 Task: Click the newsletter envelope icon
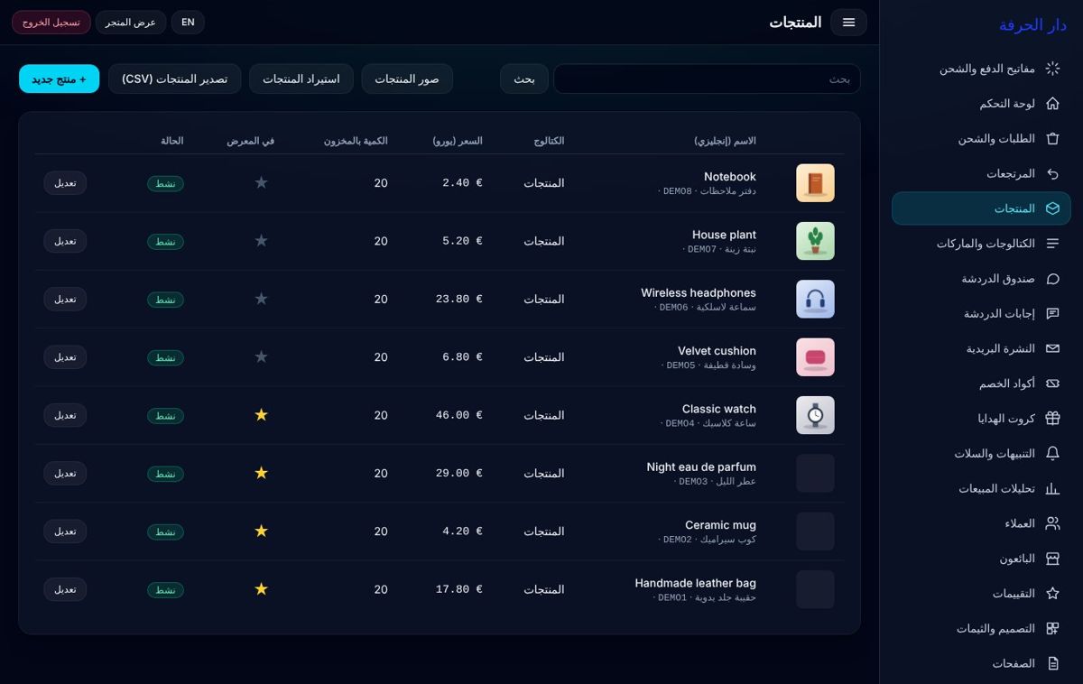point(1052,348)
